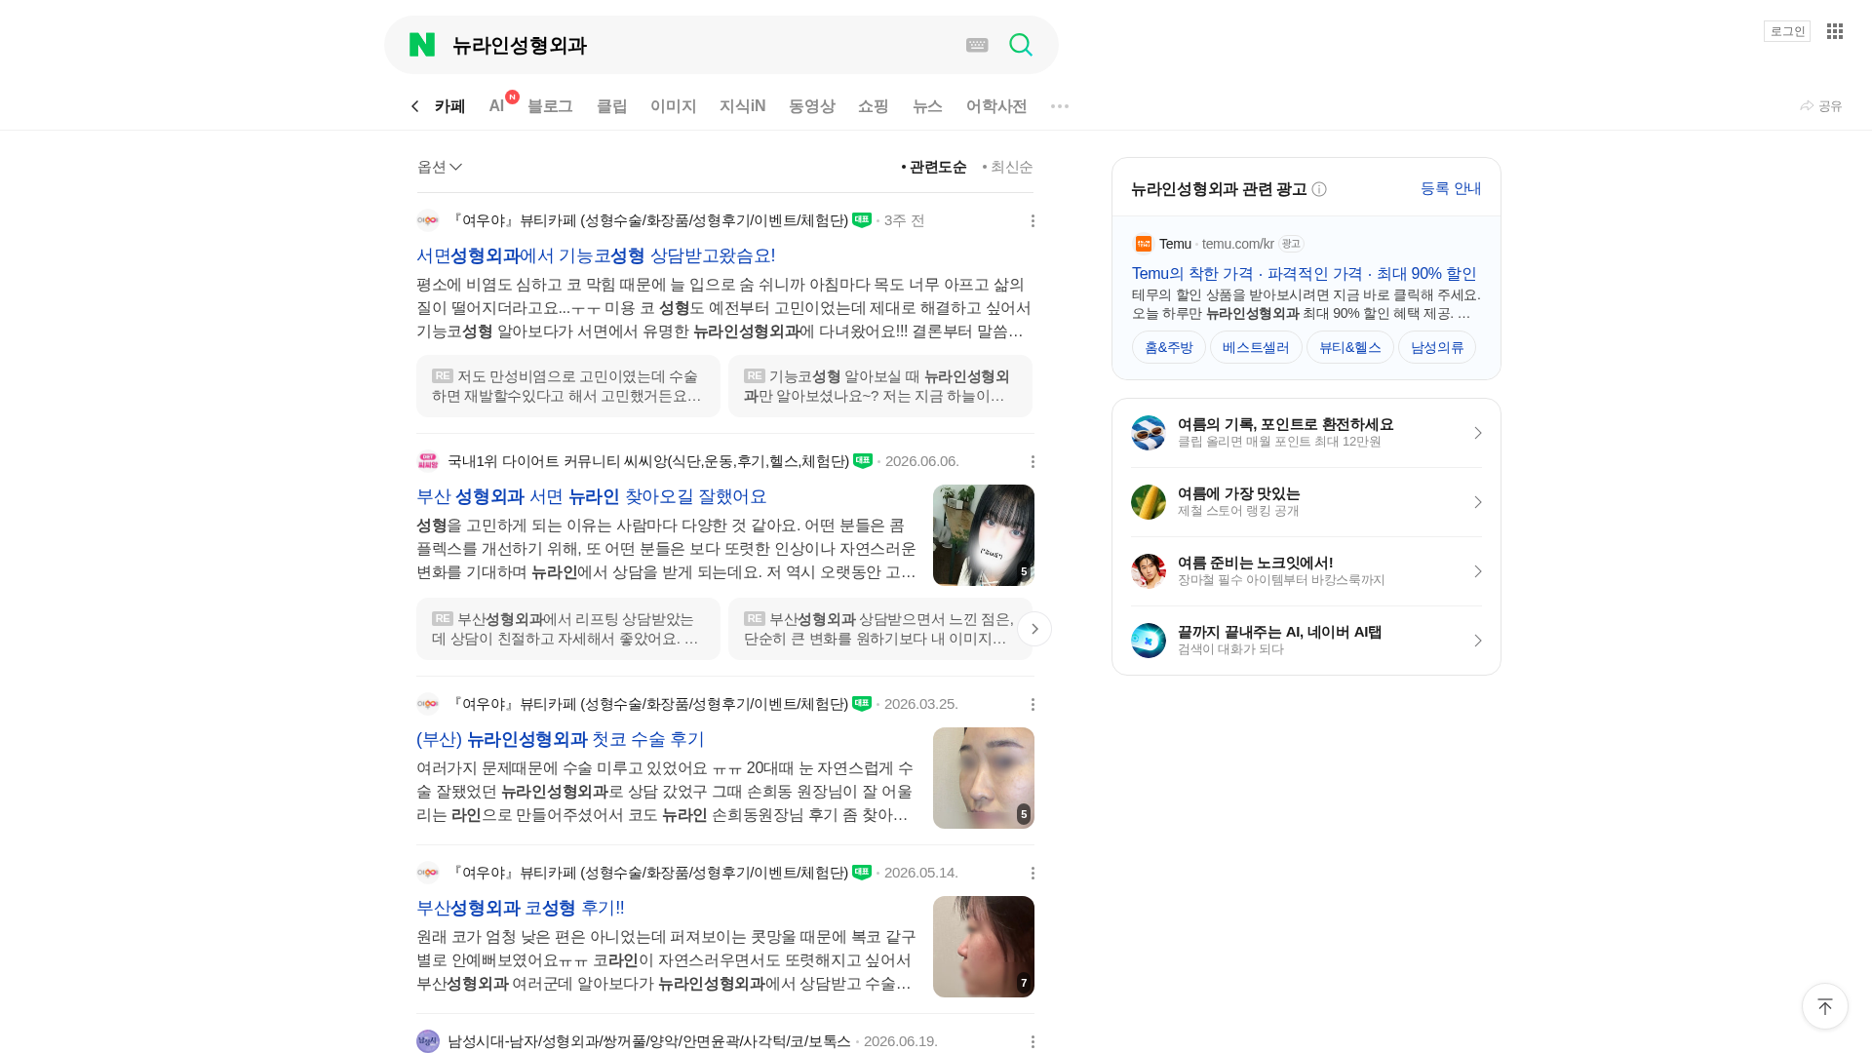
Task: Open reply starting 부산성형외과 상담받으면서 느낀 점은
Action: tap(880, 629)
